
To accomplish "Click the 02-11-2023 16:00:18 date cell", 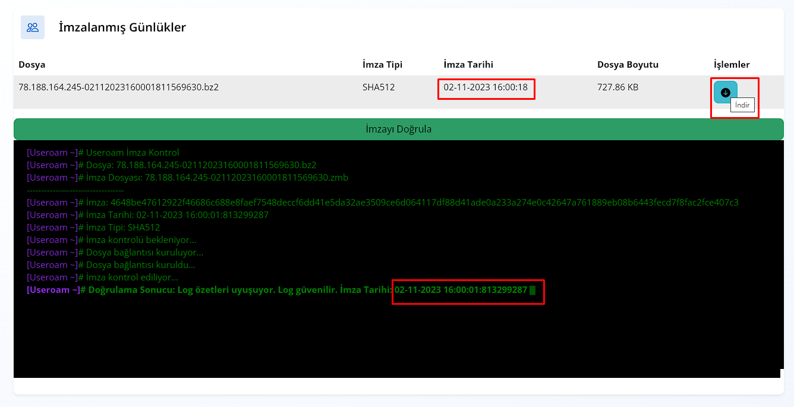I will point(486,87).
